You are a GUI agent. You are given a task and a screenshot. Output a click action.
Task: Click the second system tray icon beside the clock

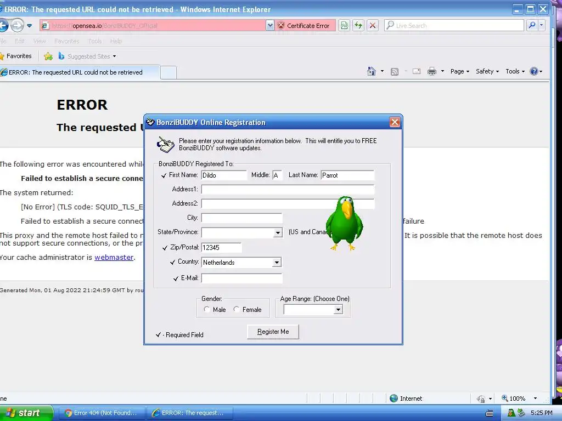point(521,413)
